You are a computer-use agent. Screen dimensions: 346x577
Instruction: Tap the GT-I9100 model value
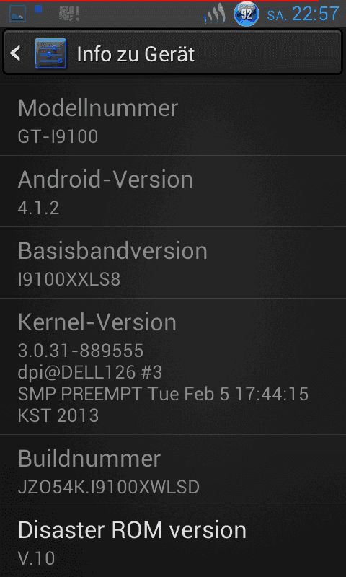coord(58,137)
